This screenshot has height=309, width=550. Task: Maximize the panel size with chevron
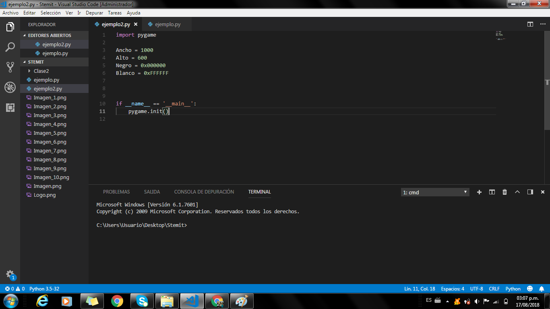(517, 192)
